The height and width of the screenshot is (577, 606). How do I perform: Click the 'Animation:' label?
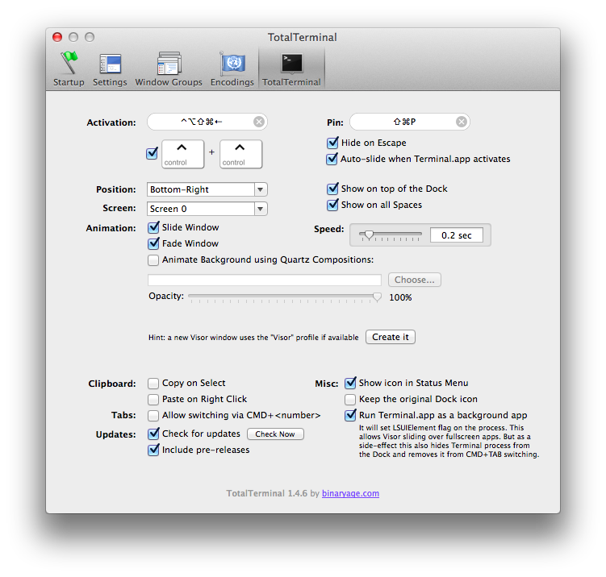(x=111, y=228)
